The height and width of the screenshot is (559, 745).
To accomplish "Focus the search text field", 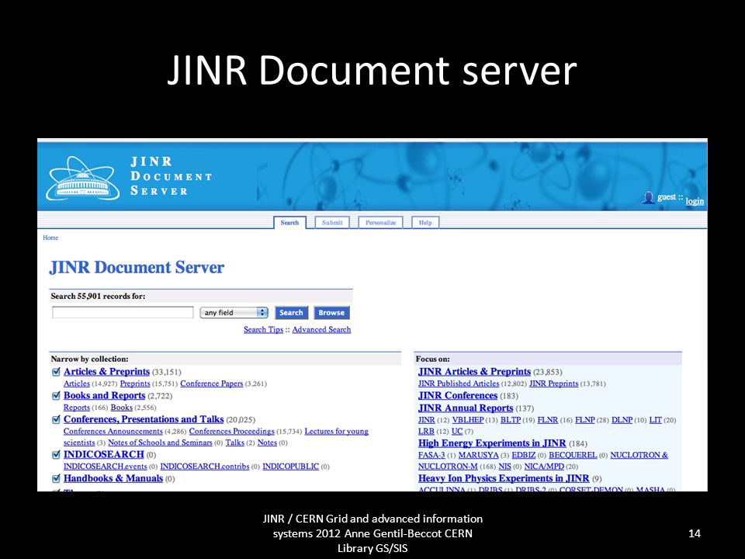I will 123,312.
